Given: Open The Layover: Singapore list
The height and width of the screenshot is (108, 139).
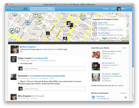Looking at the screenshot, I should (x=110, y=74).
